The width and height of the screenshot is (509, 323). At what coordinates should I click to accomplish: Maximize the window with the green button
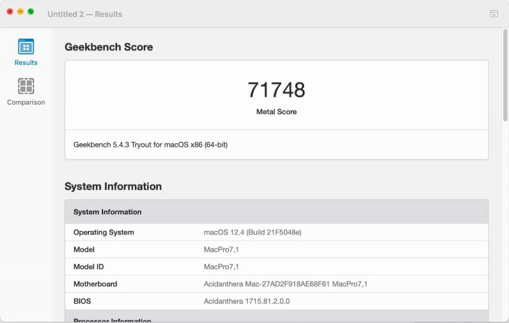[x=31, y=12]
